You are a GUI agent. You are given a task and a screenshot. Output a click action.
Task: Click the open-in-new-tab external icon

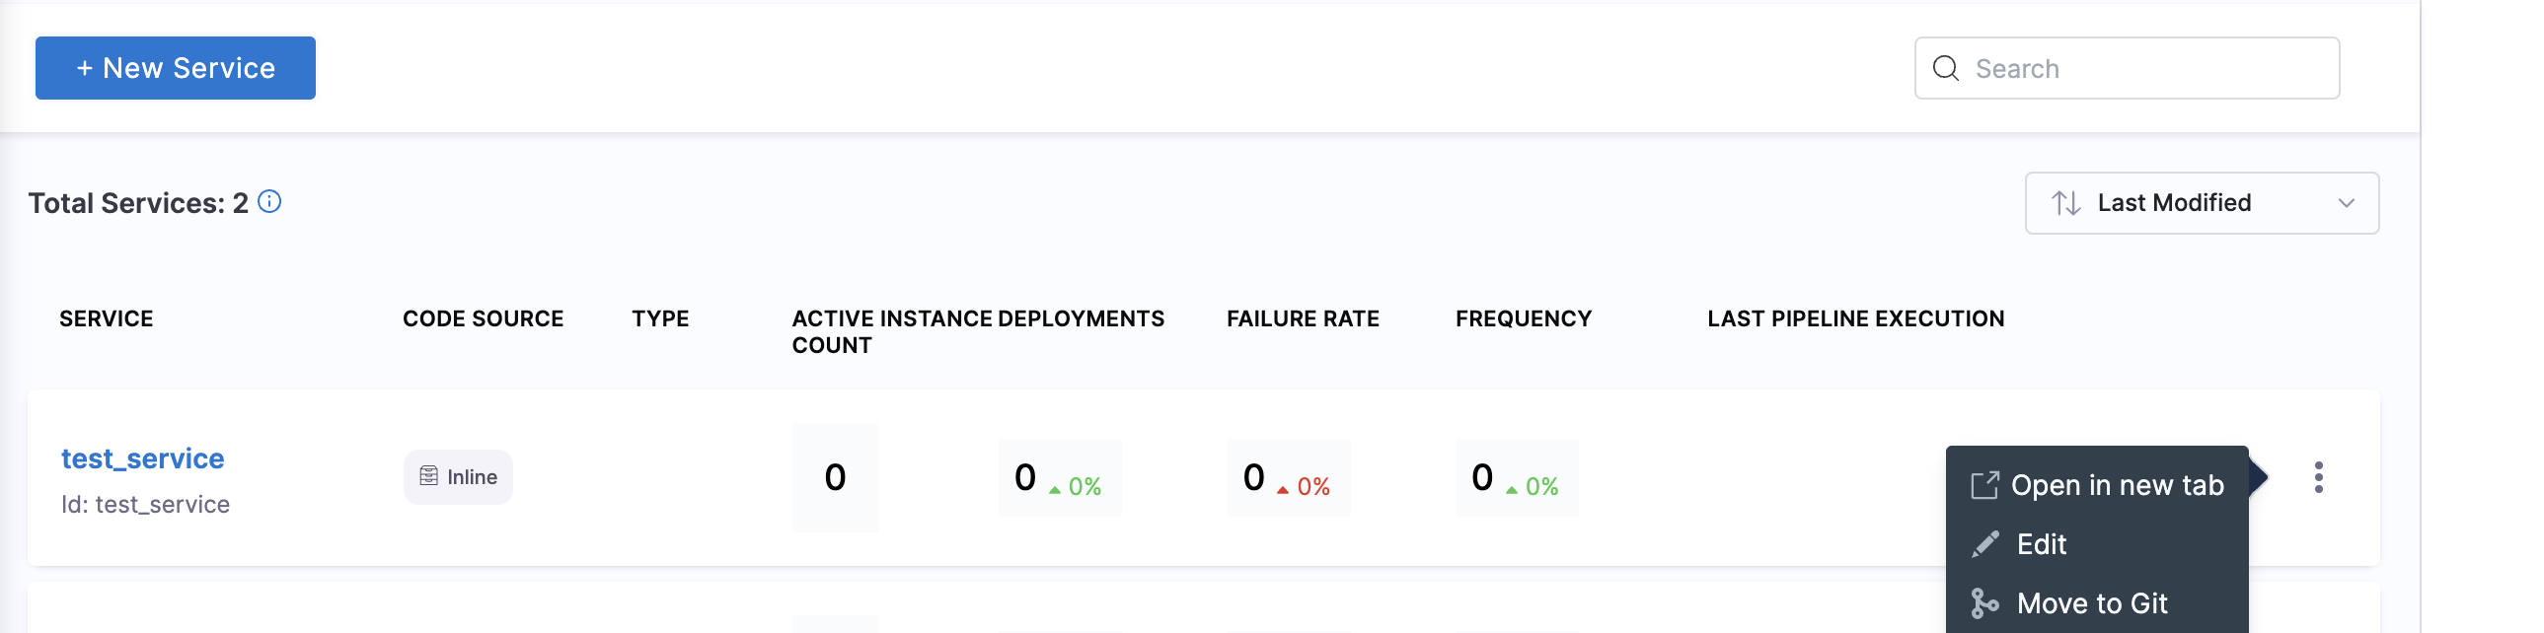point(1984,485)
